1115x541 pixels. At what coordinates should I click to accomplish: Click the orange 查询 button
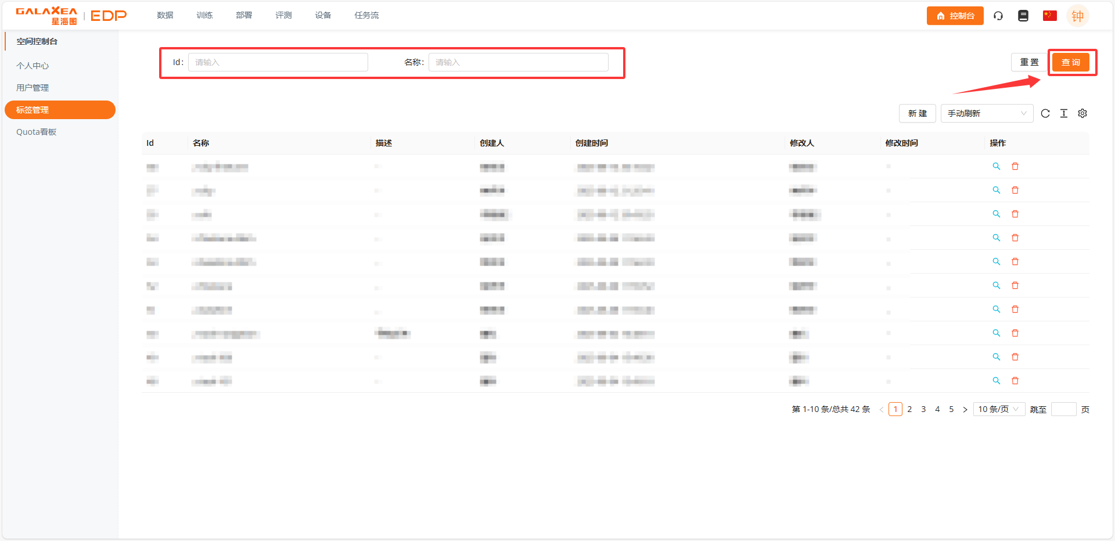(x=1071, y=62)
